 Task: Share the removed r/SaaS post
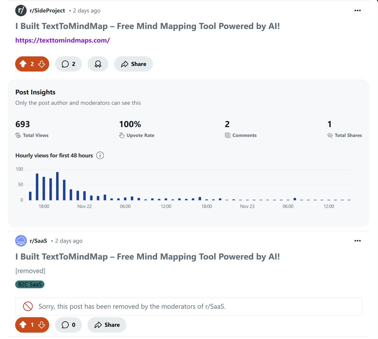tap(107, 325)
